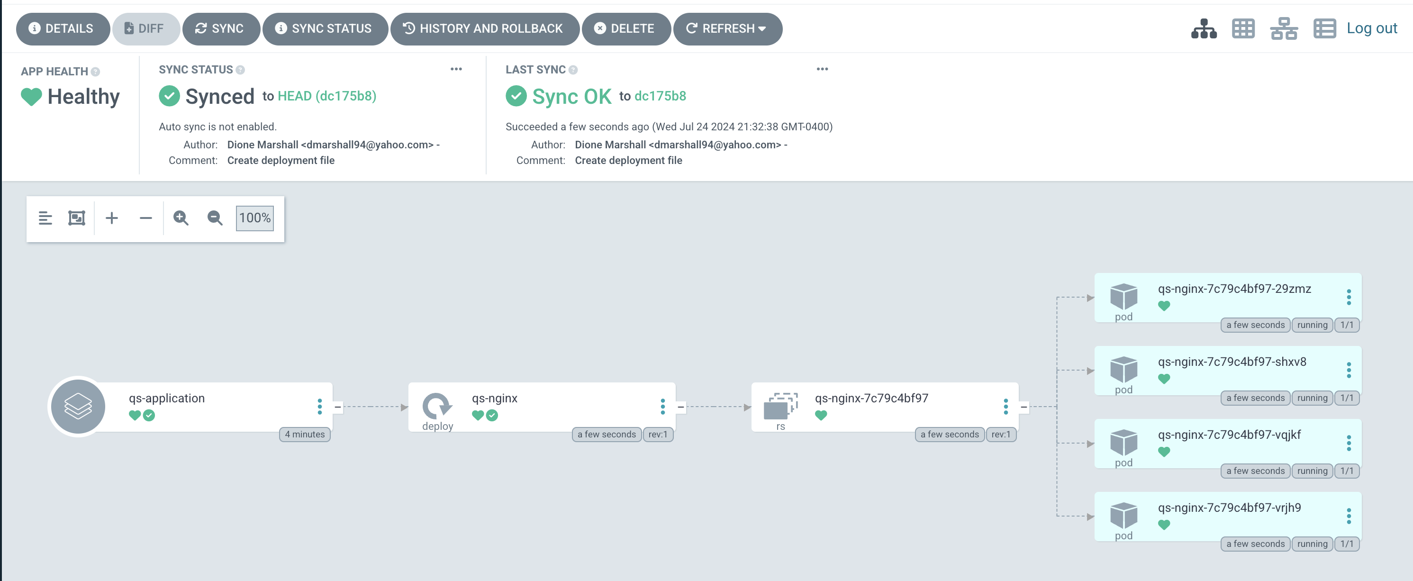The image size is (1413, 581).
Task: Open qs-nginx-7c79c4bf97 replicaset kebab menu
Action: 1005,407
